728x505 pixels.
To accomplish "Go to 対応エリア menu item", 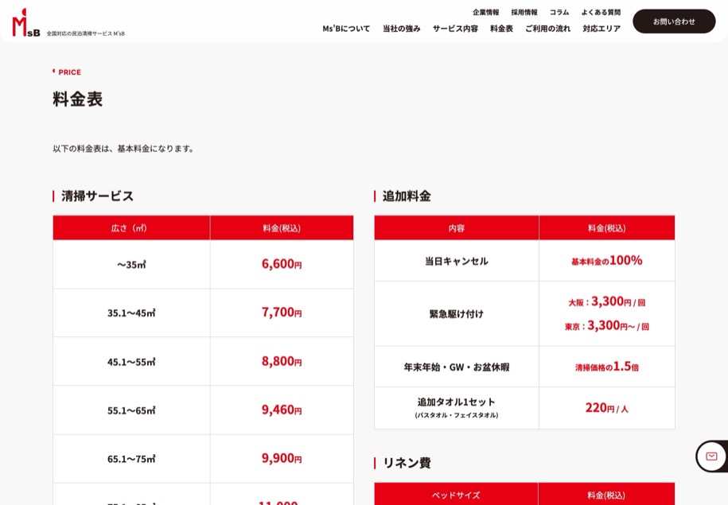I will click(x=601, y=29).
